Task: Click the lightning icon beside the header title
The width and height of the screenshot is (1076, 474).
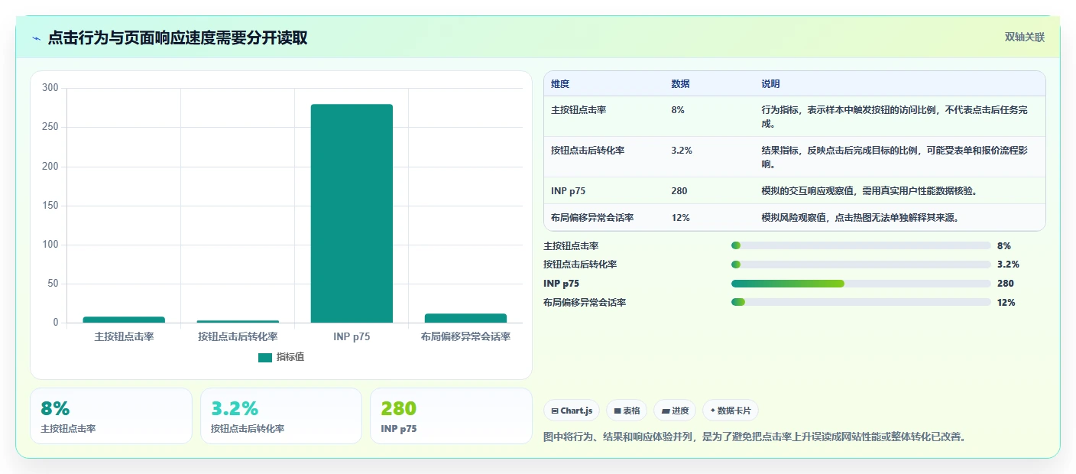Action: (36, 38)
